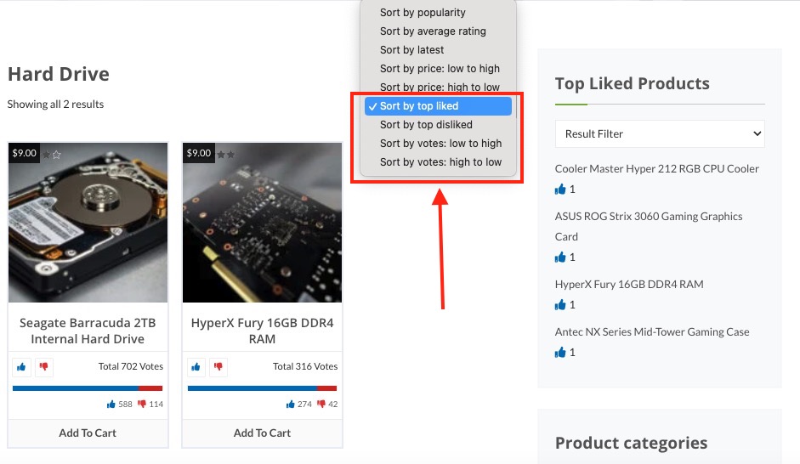800x464 pixels.
Task: Open Antec NX Series Mid-Tower Gaming Case
Action: click(652, 332)
